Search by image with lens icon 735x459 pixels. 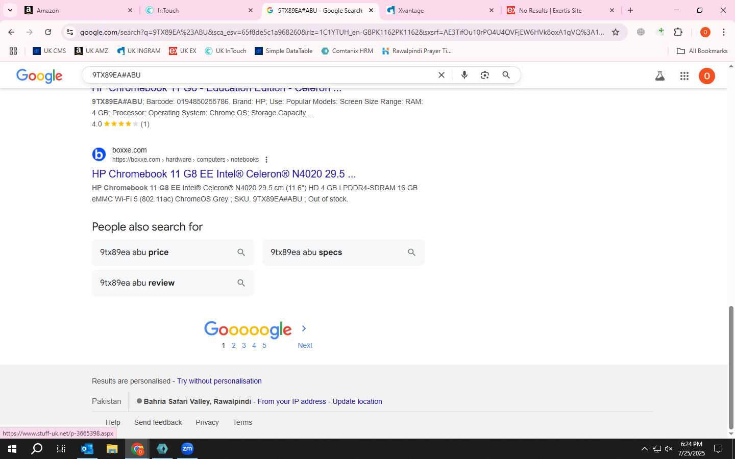485,75
